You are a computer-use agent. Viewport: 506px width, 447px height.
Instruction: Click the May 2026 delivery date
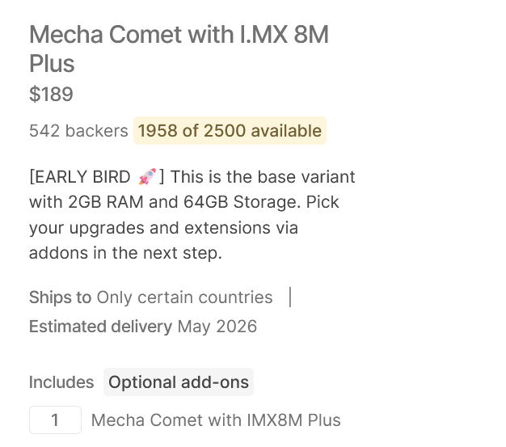217,327
